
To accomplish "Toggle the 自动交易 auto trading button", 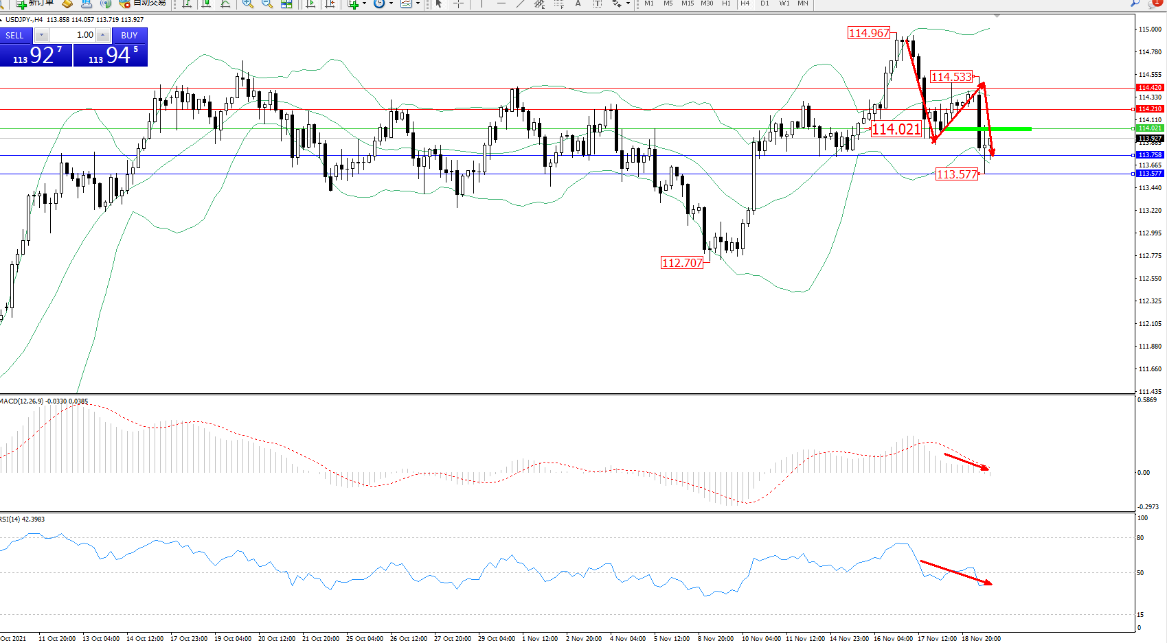I will tap(143, 3).
